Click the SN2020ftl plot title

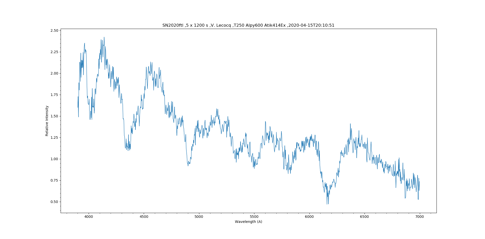click(x=248, y=25)
